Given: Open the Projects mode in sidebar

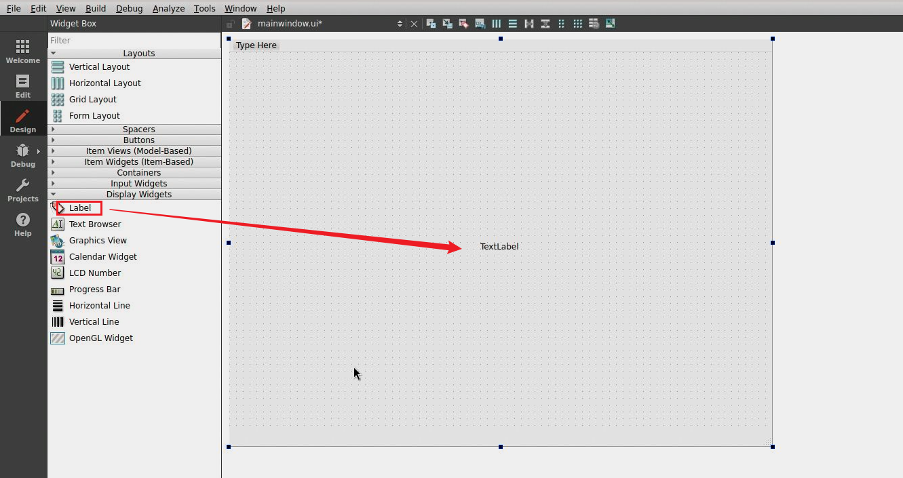Looking at the screenshot, I should point(23,190).
